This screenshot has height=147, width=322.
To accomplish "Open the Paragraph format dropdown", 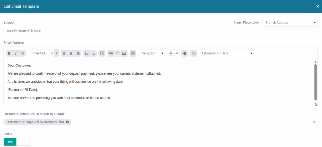I will pyautogui.click(x=152, y=53).
